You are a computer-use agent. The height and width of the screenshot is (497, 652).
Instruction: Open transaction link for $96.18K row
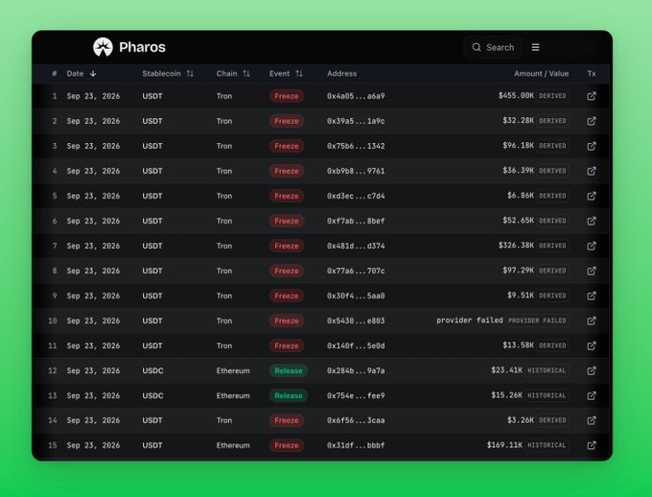[592, 146]
